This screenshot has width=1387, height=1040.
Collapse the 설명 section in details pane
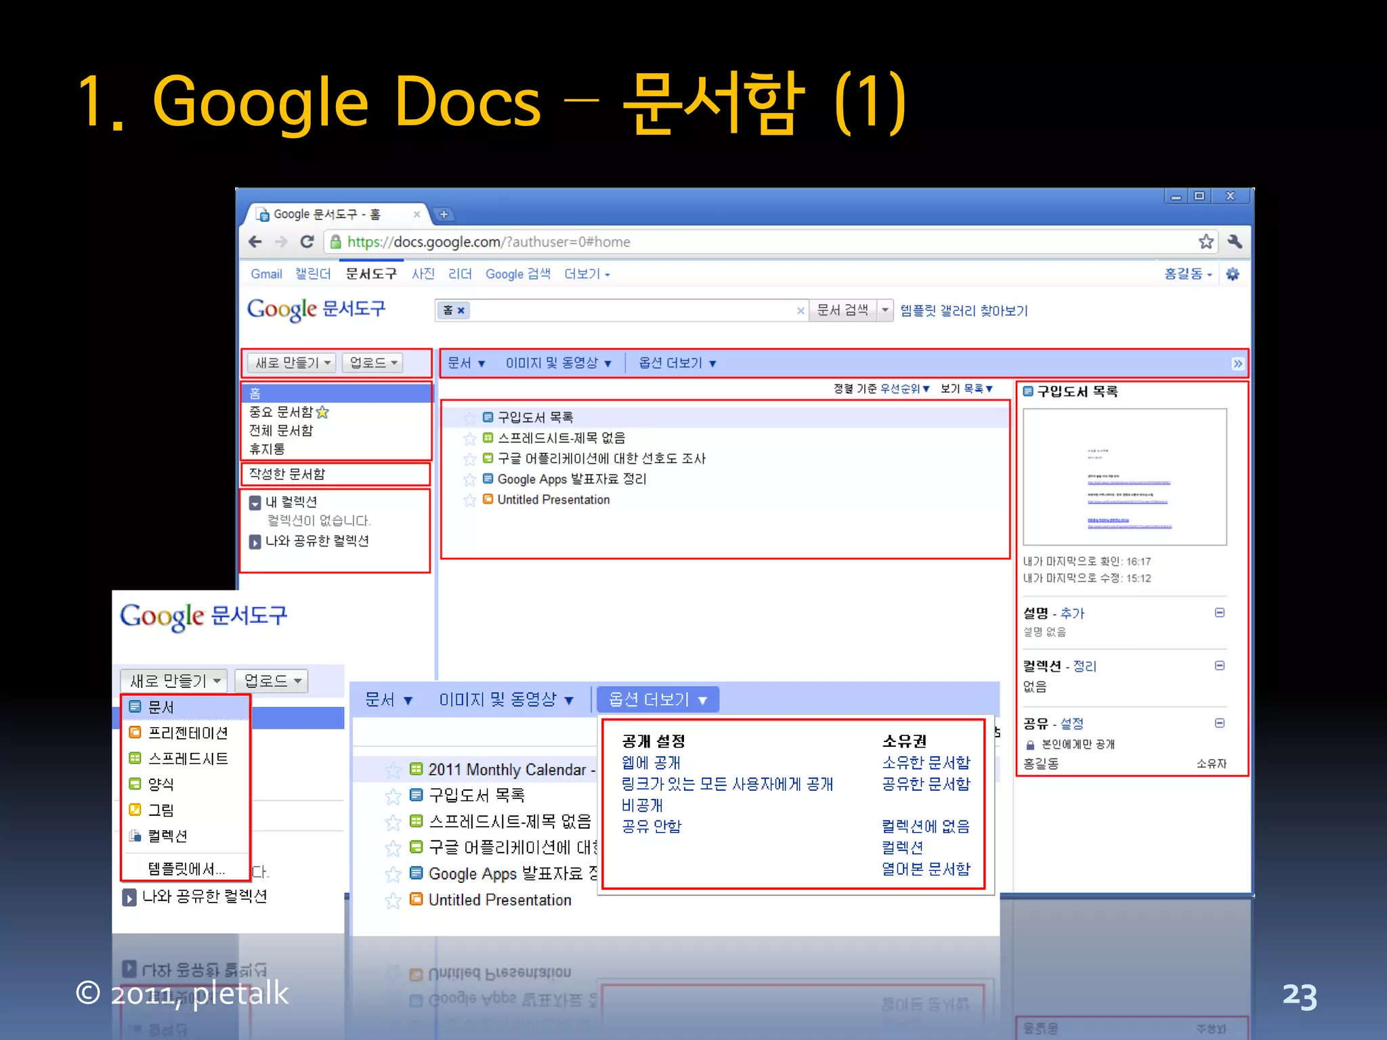(1220, 613)
